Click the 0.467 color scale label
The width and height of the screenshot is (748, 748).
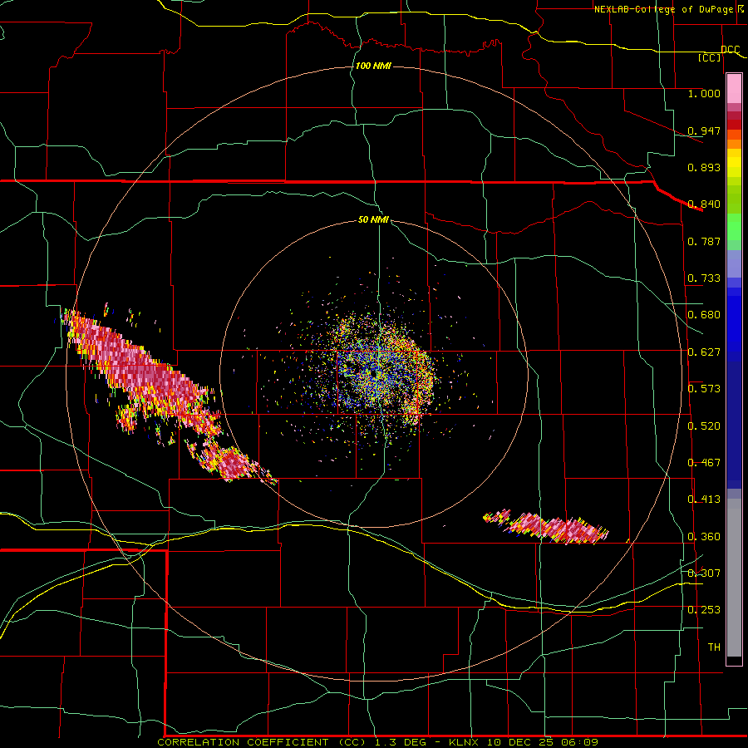click(x=704, y=463)
